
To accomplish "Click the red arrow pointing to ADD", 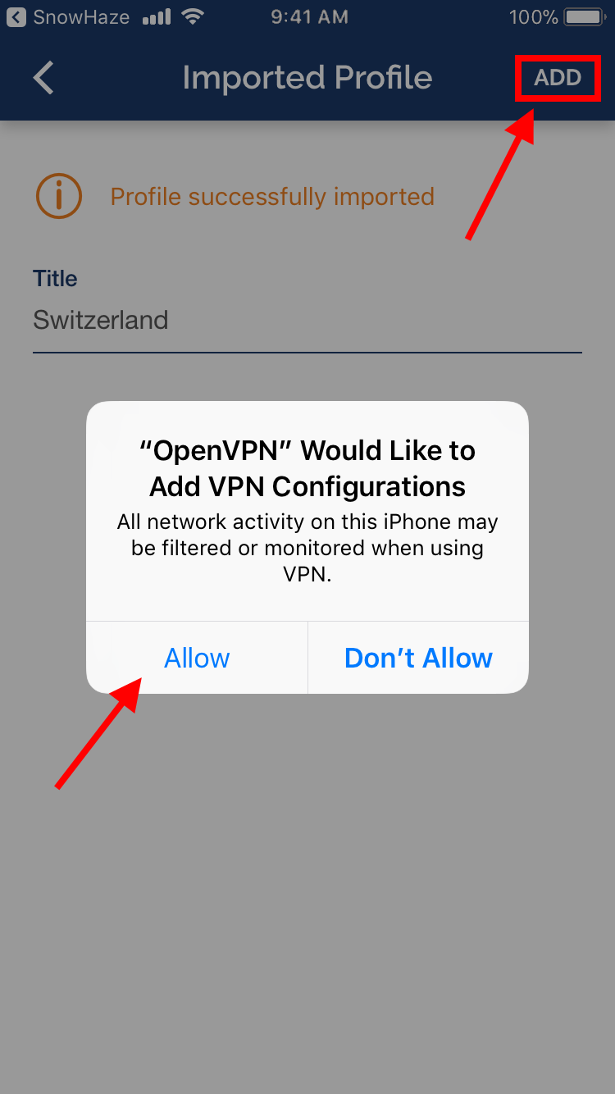I will click(501, 173).
